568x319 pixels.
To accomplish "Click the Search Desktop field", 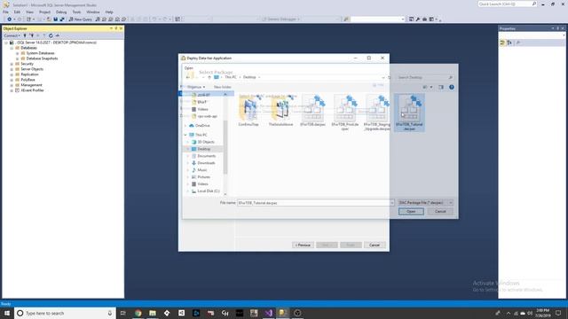I will 424,77.
